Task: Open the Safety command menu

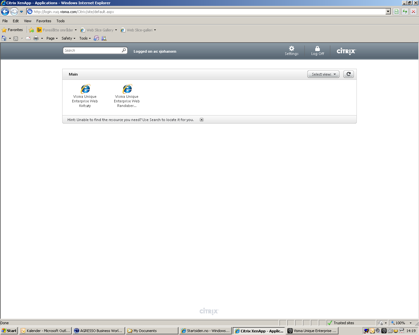Action: coord(68,38)
